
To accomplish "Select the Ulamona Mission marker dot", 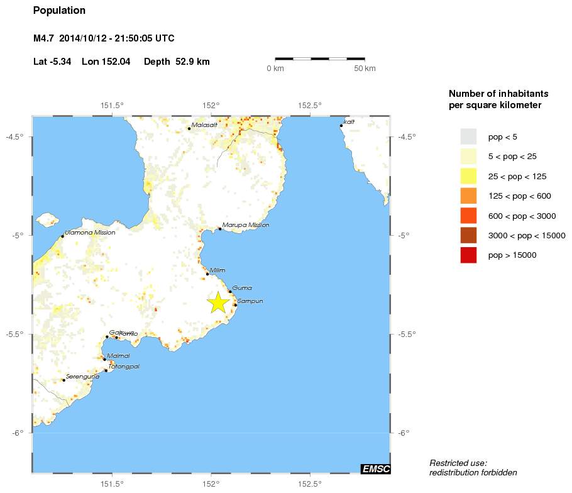I will (x=62, y=236).
